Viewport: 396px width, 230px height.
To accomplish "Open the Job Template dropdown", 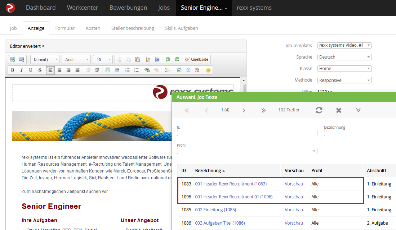I will click(344, 45).
